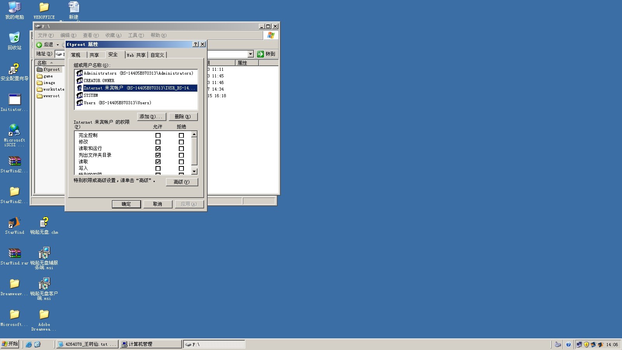Open the Back button history dropdown arrow

click(58, 45)
